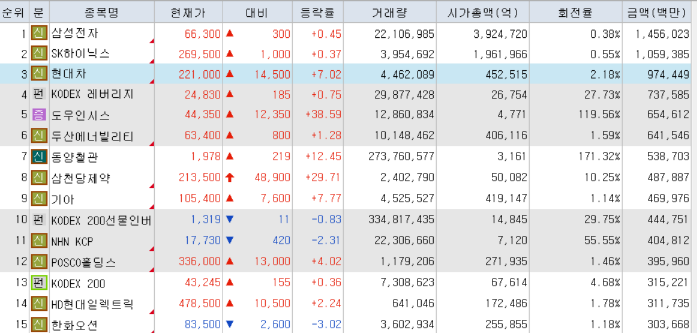Select the stock name 도우인시스
697x333 pixels.
coord(80,115)
